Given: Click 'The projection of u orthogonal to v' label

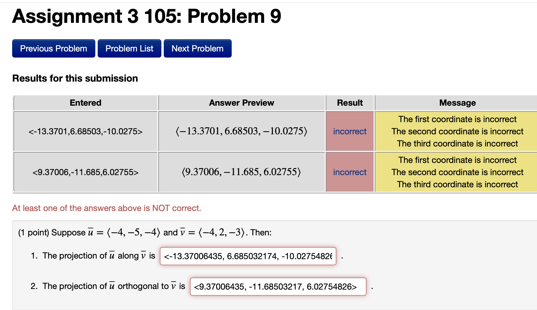Looking at the screenshot, I should pos(114,286).
